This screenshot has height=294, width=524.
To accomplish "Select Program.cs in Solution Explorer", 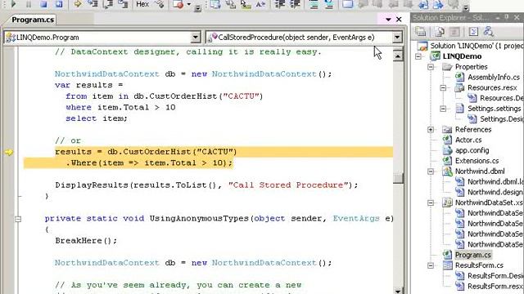I will pyautogui.click(x=473, y=255).
